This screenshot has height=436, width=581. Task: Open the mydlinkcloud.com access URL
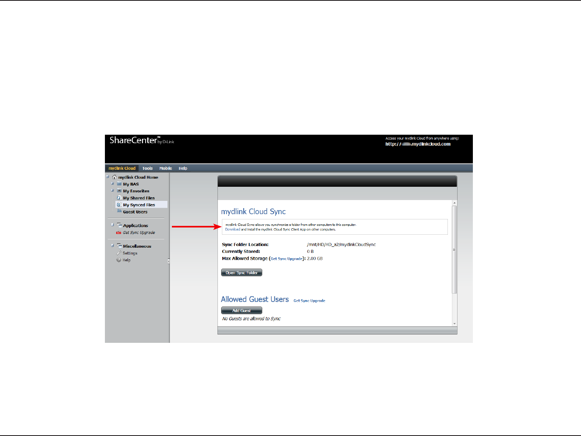[x=418, y=144]
